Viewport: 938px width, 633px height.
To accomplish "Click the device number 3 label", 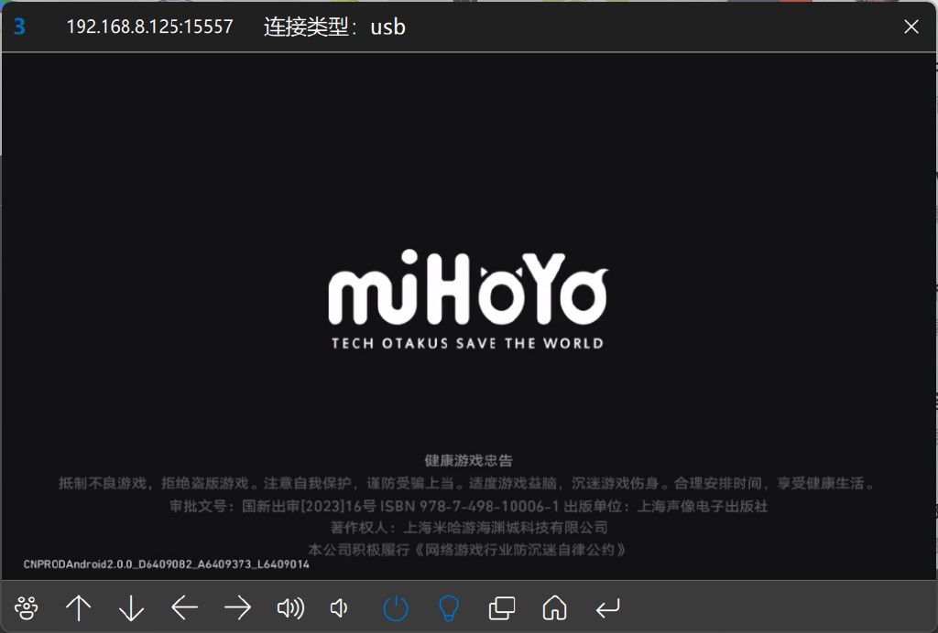I will coord(19,27).
